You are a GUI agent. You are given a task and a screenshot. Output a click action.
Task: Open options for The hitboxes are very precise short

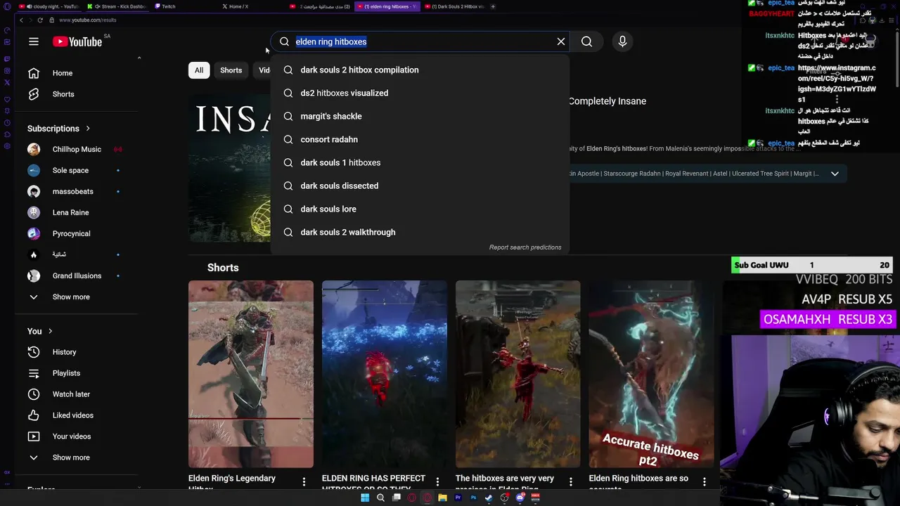point(571,482)
